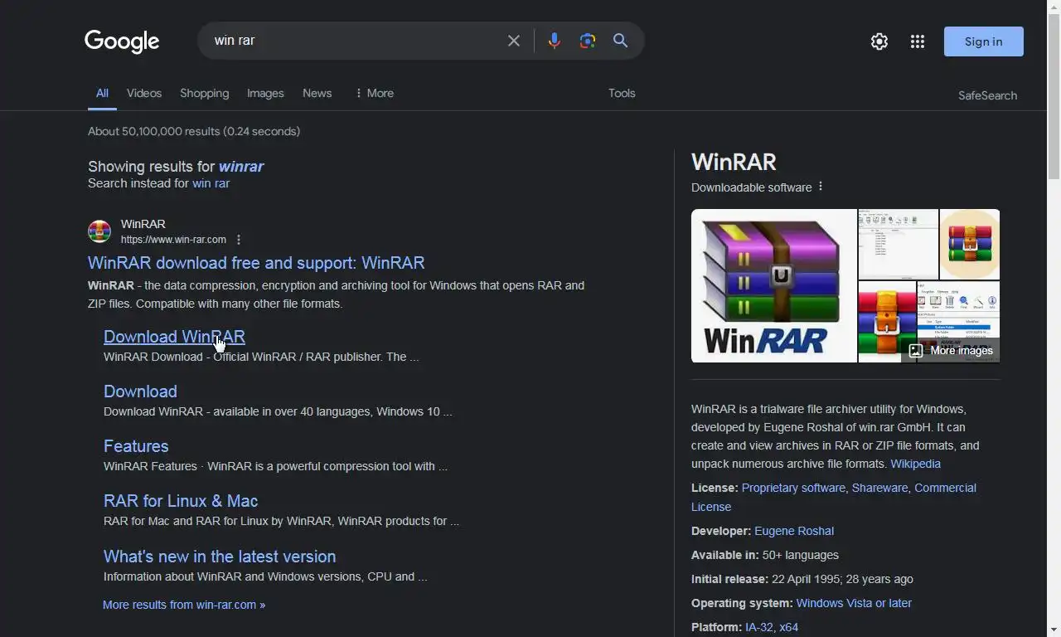
Task: Click More results from win-rar.com
Action: point(184,605)
